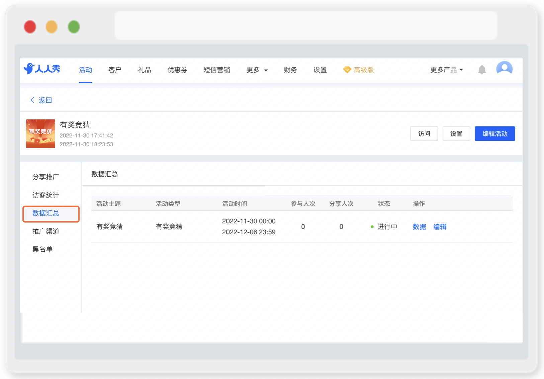
Task: Click the 分享人次 column header
Action: click(341, 204)
